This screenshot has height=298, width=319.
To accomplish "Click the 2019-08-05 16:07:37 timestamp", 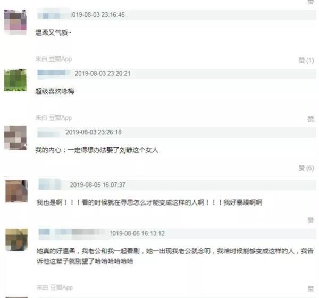I will point(98,185).
